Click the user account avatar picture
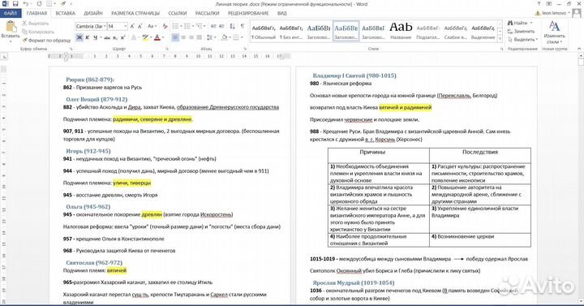The height and width of the screenshot is (306, 584). click(577, 13)
